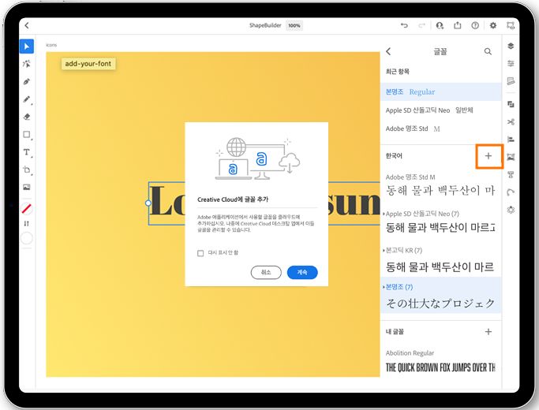Select the Rectangle shape tool
The image size is (539, 410).
coord(27,134)
